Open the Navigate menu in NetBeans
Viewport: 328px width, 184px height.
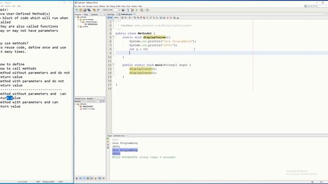pos(89,6)
